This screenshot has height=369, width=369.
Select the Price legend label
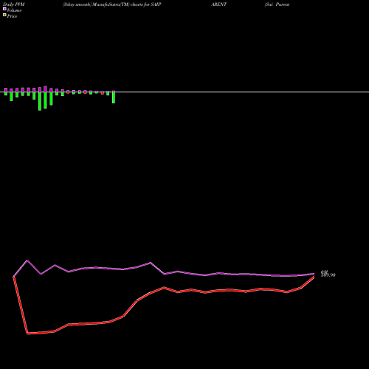12,16
